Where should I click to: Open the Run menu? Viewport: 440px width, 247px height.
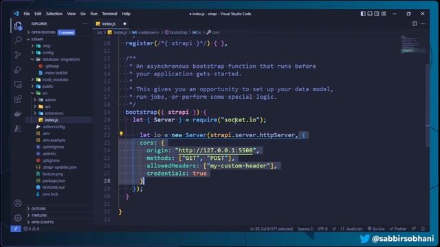[x=94, y=14]
